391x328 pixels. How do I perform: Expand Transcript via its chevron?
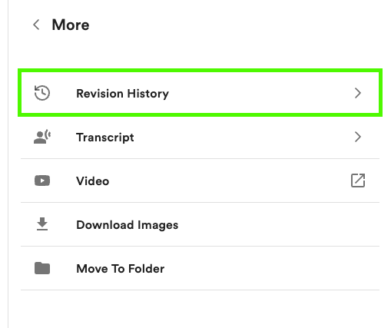tap(358, 137)
